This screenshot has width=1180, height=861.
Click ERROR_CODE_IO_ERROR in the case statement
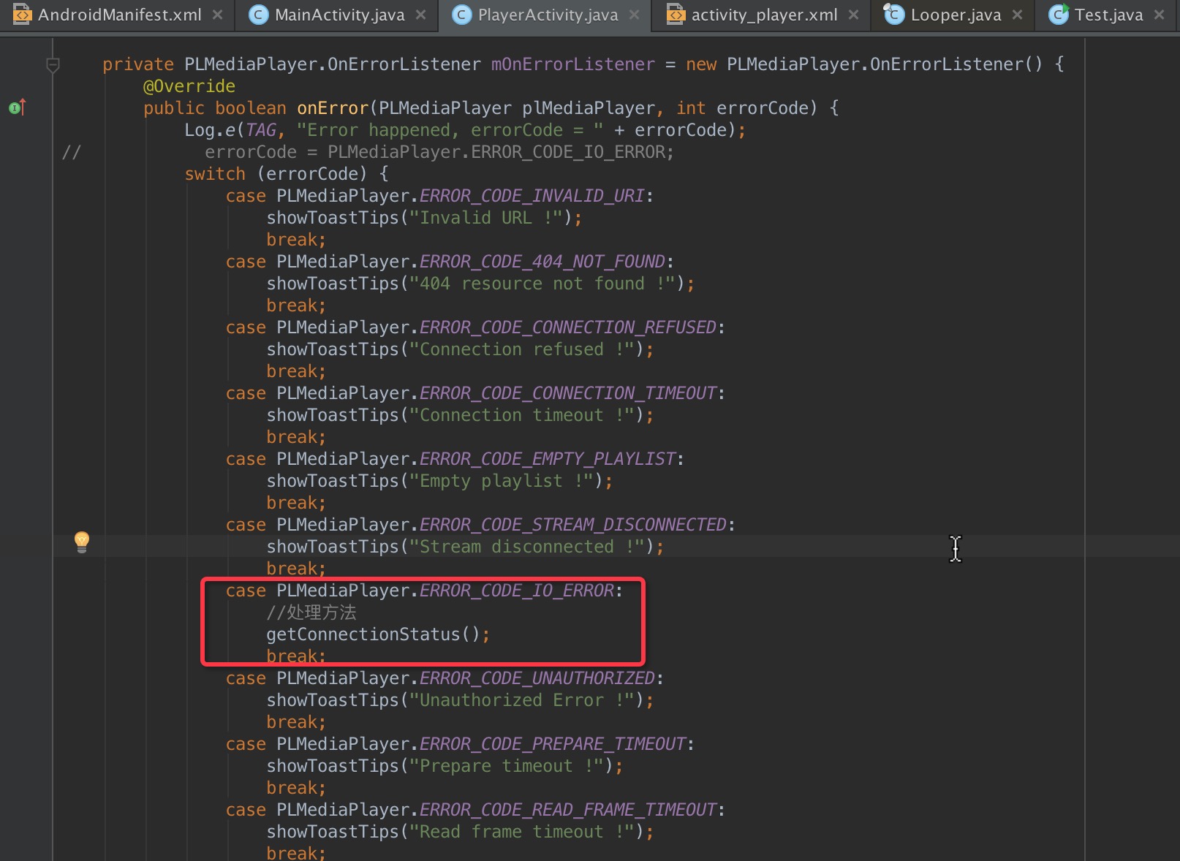[x=517, y=591]
